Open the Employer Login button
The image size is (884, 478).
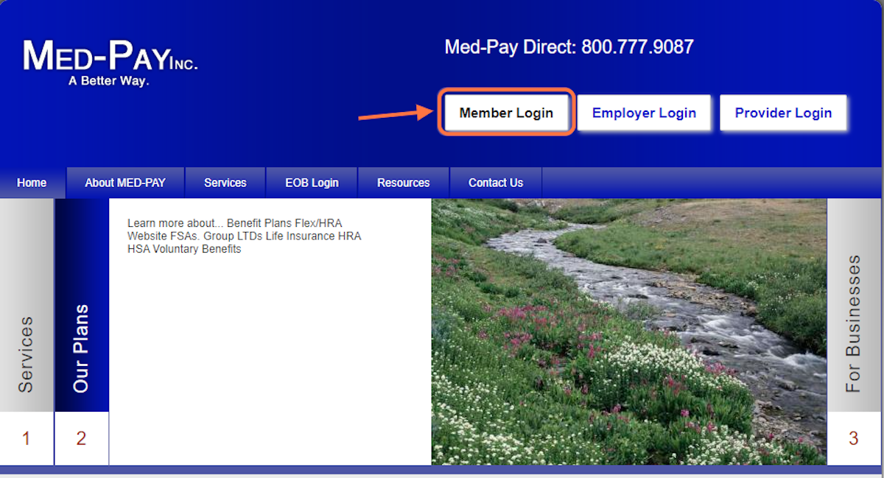[644, 113]
